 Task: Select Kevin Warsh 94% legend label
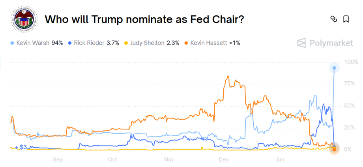(39, 43)
